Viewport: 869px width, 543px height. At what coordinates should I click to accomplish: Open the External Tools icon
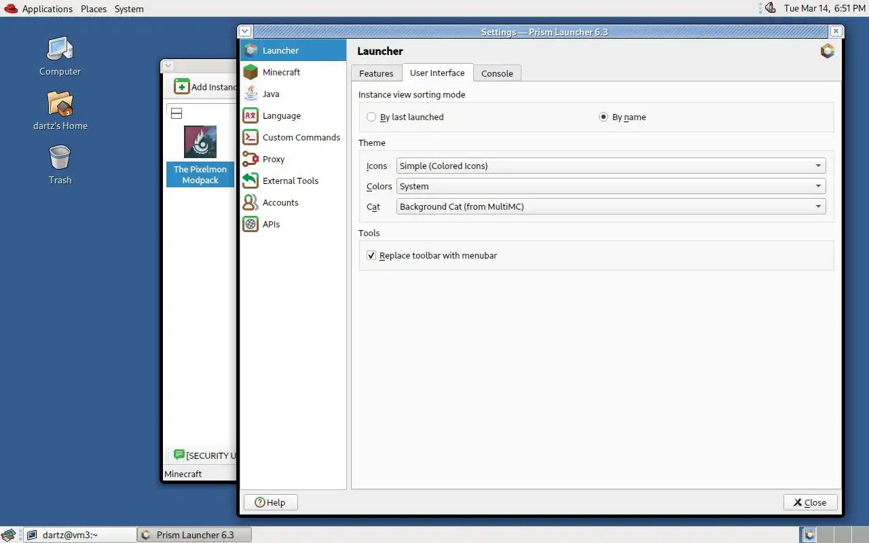point(251,181)
